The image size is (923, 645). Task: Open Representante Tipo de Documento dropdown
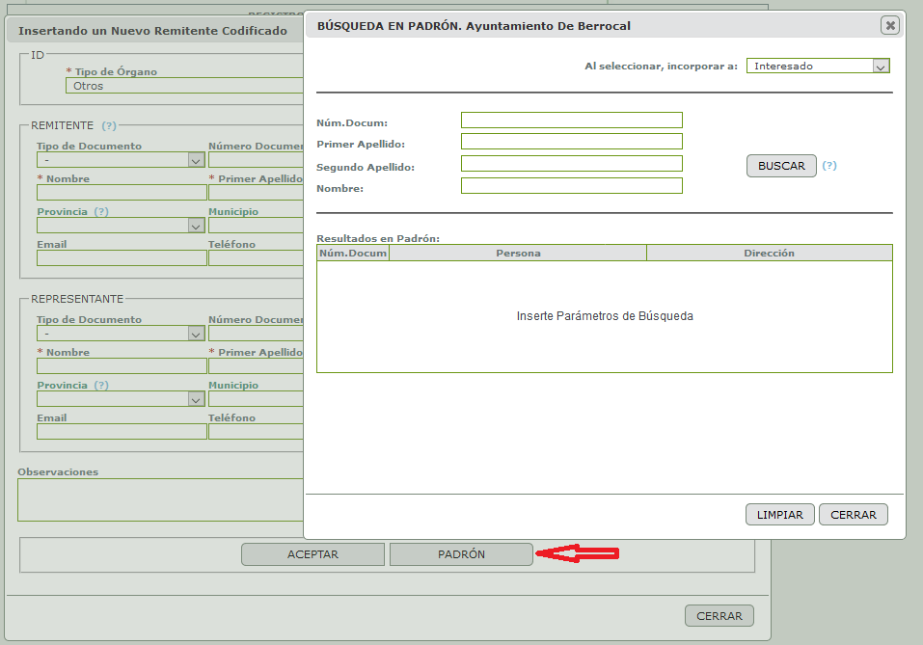click(121, 333)
